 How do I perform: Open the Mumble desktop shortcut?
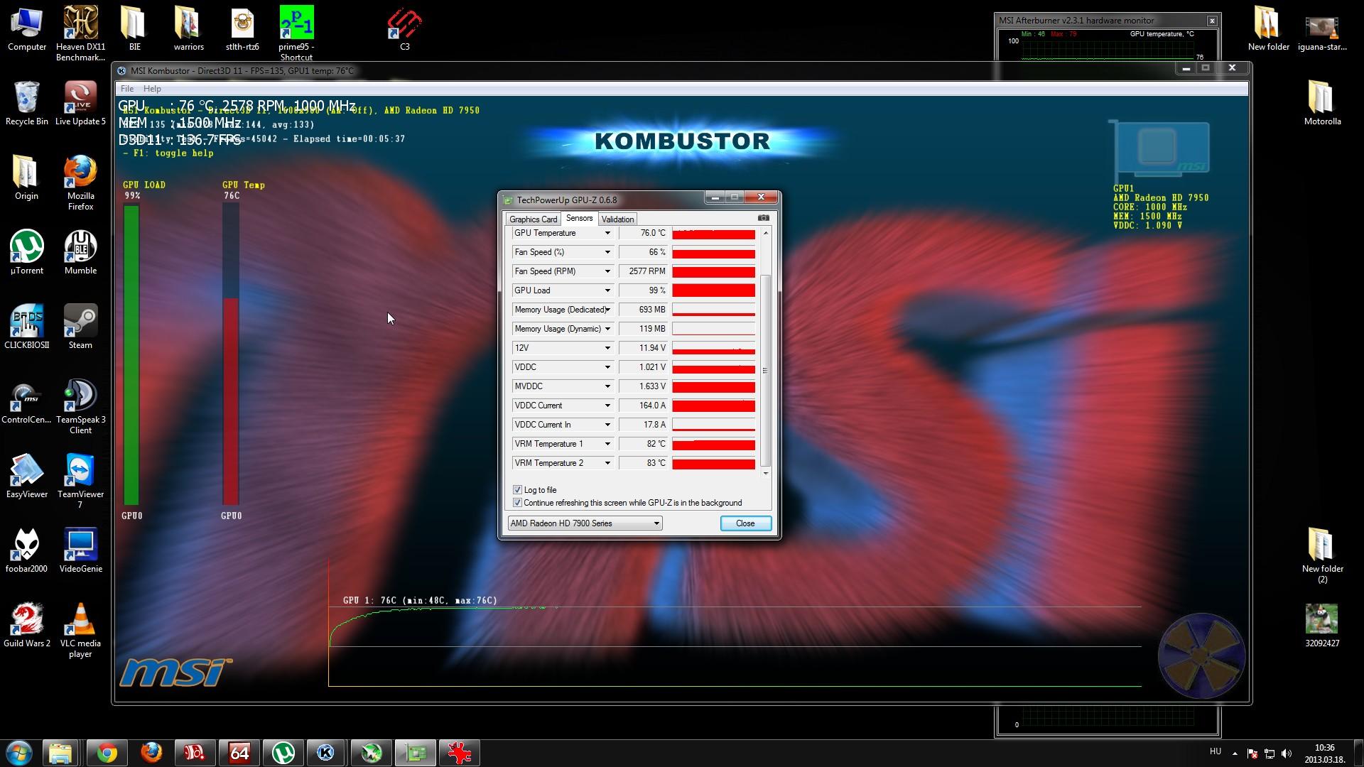(x=80, y=252)
